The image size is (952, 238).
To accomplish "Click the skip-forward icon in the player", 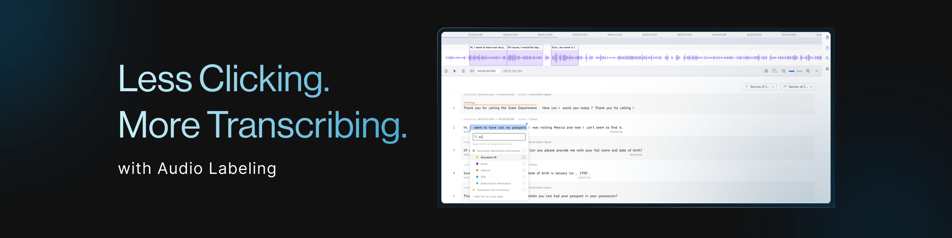I will tap(463, 71).
